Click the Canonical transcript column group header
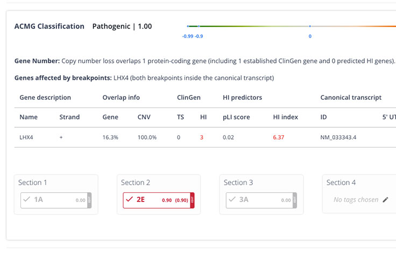The width and height of the screenshot is (396, 255). (x=351, y=98)
